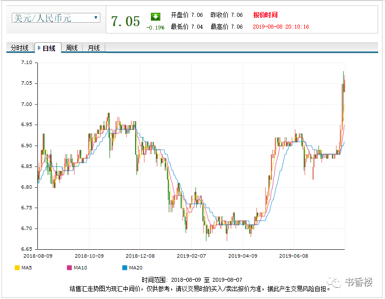This screenshot has width=385, height=299.
Task: Click the quote timestamp 2019-08-08 20:10:16
Action: 281,27
